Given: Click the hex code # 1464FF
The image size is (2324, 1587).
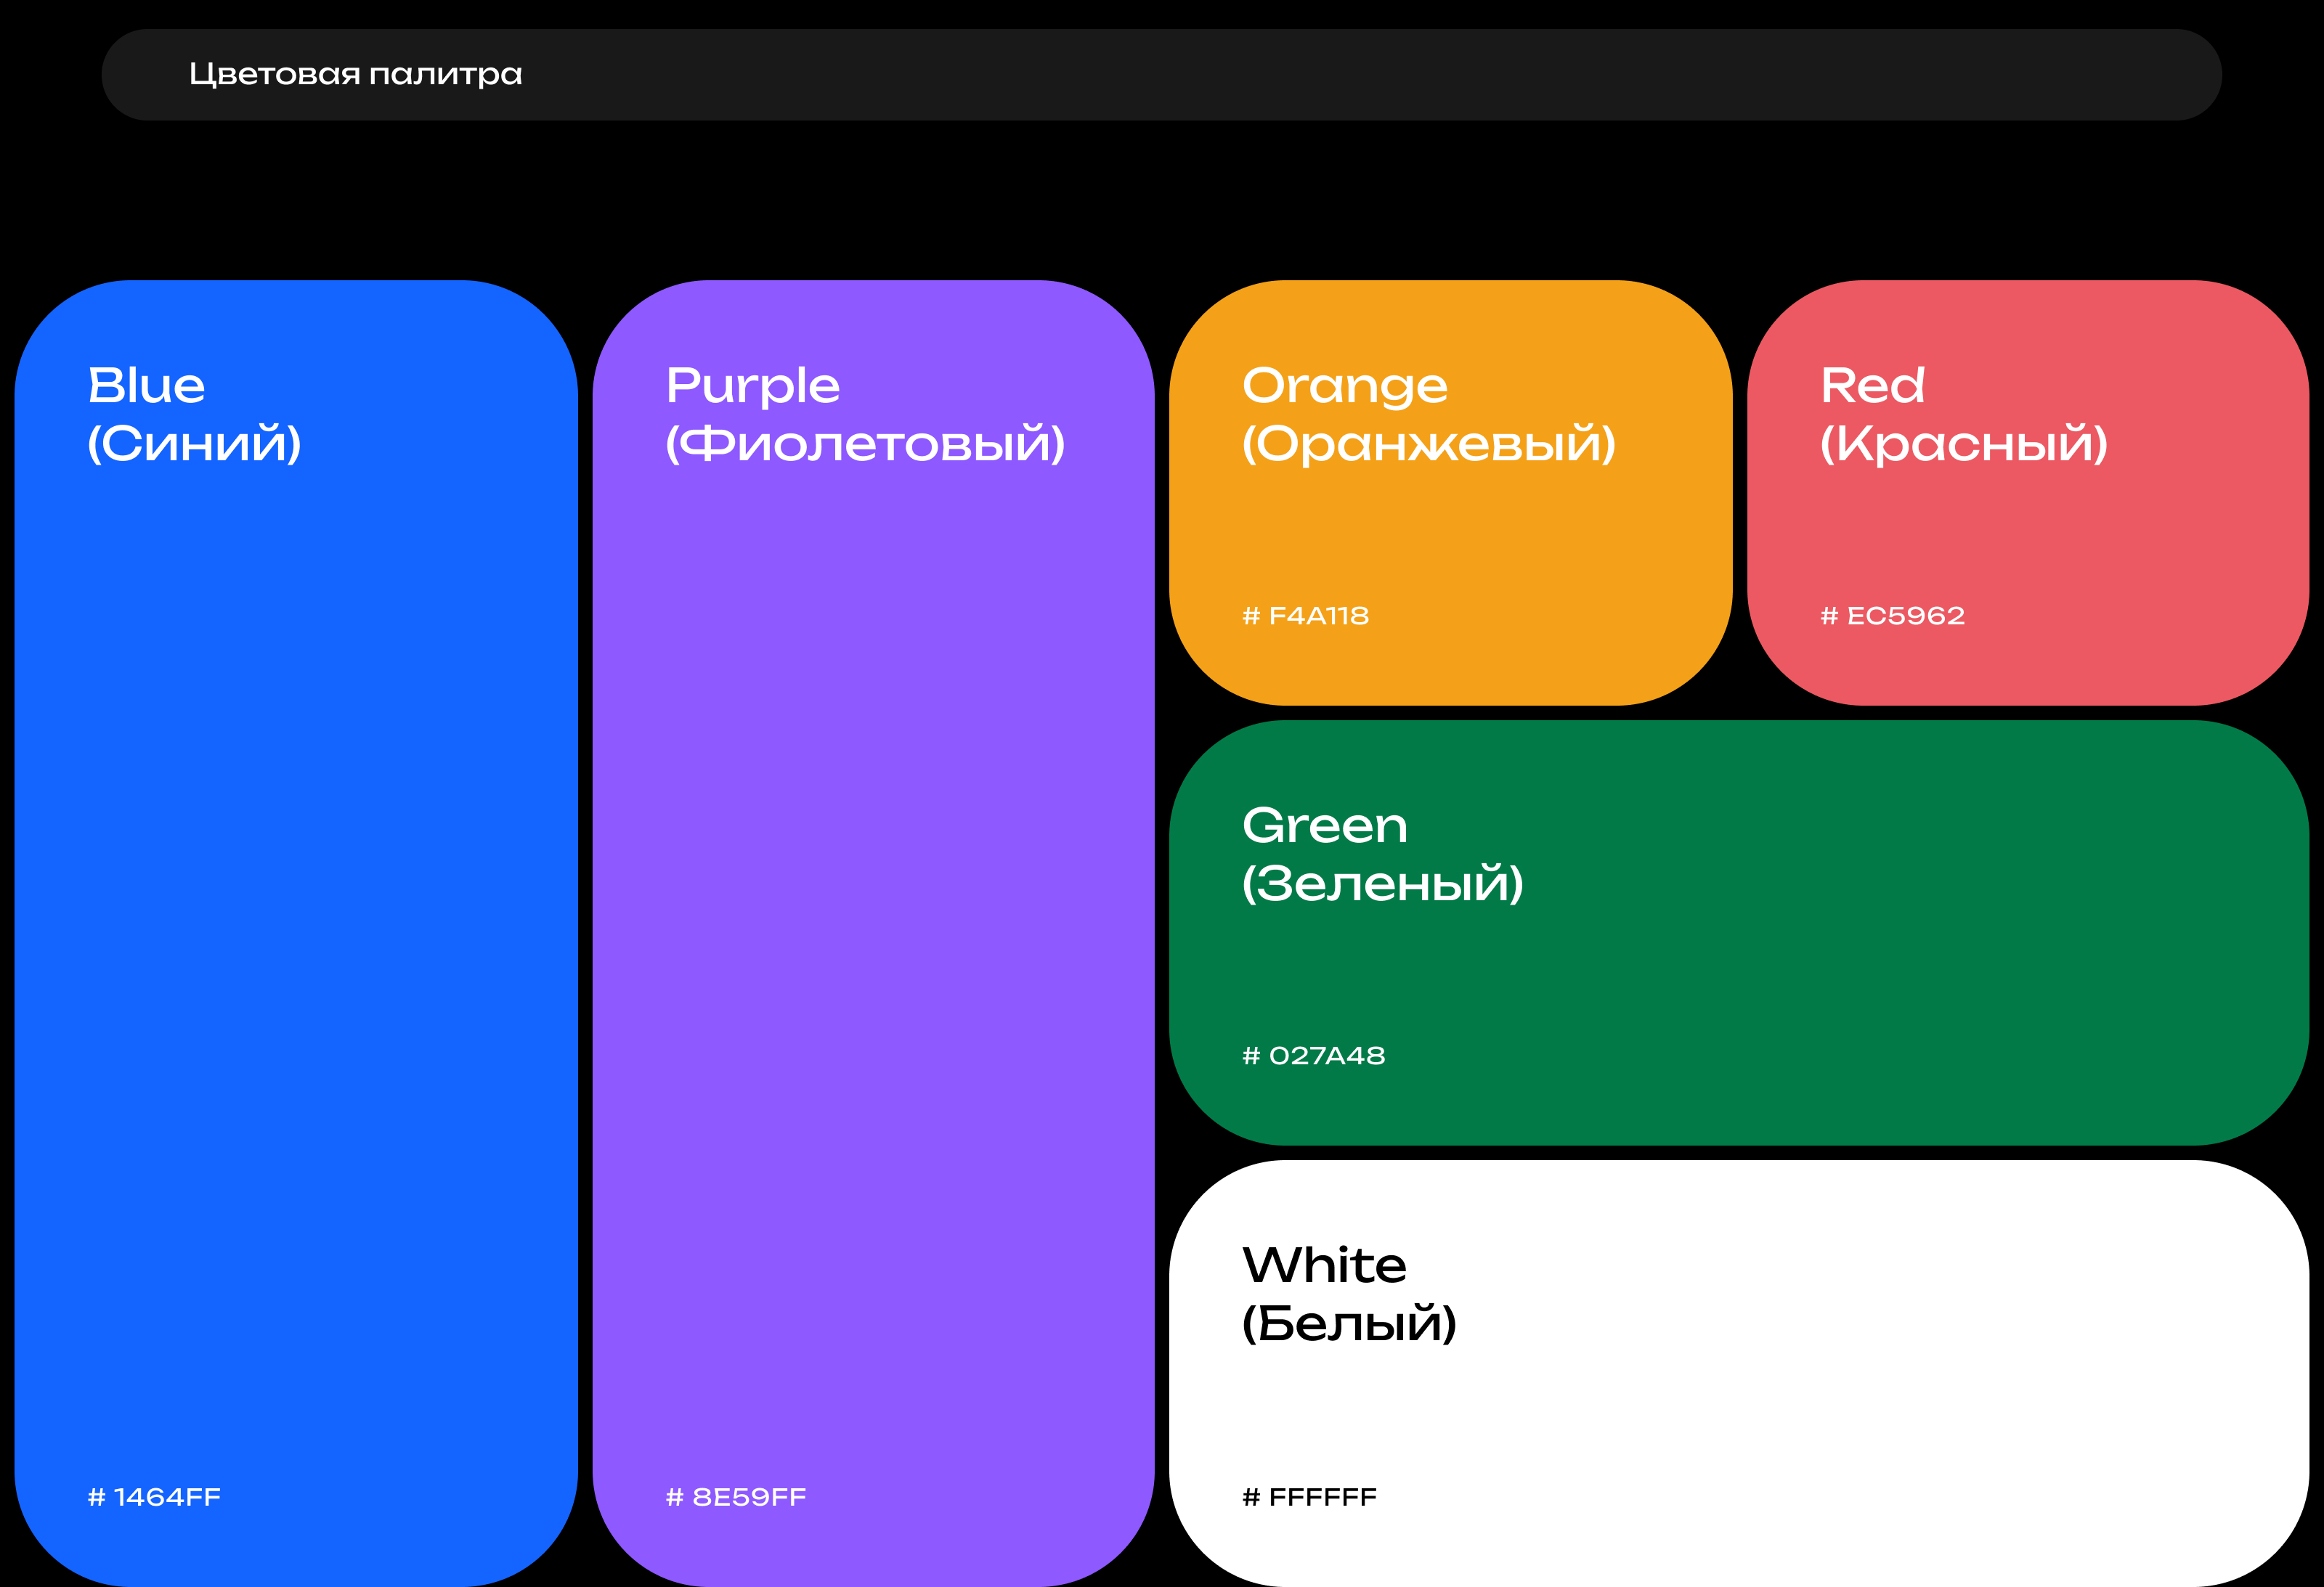Looking at the screenshot, I should [154, 1497].
